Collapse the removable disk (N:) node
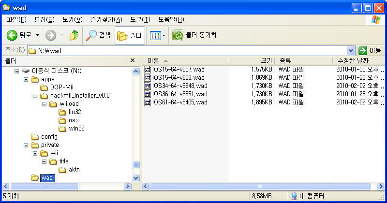Screen dimensions: 387x203 click(x=16, y=71)
